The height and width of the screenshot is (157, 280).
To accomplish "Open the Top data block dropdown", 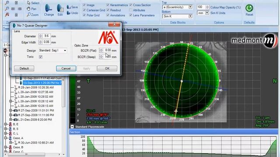I will tap(191, 7).
